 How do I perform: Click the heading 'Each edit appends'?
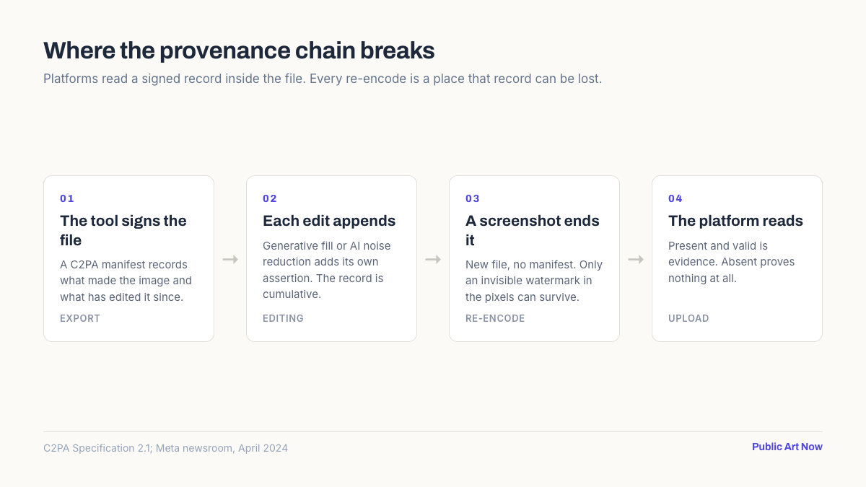tap(329, 221)
